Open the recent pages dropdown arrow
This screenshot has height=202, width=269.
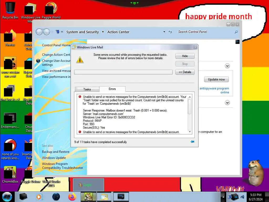coord(52,32)
